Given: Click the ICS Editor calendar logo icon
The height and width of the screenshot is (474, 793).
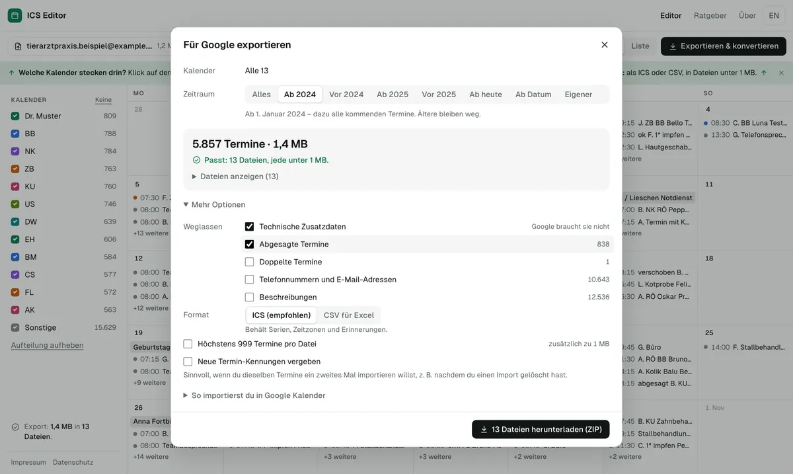Looking at the screenshot, I should click(15, 15).
